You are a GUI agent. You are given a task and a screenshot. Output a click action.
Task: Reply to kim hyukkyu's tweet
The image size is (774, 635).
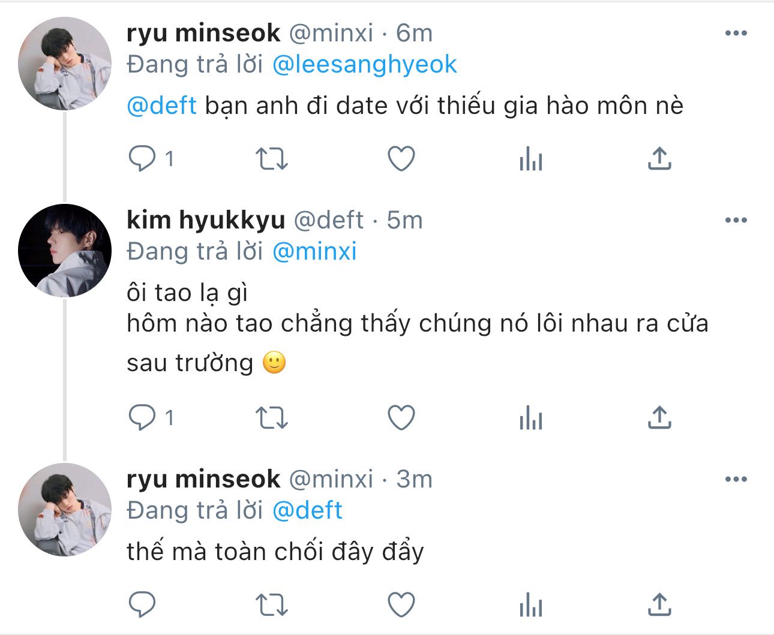click(x=142, y=418)
